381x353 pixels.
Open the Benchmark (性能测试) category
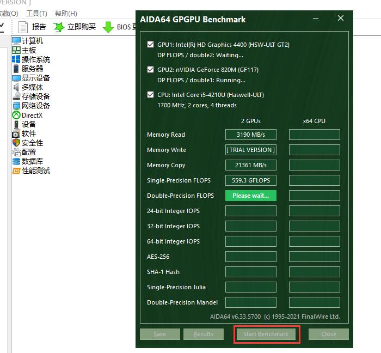click(16, 171)
